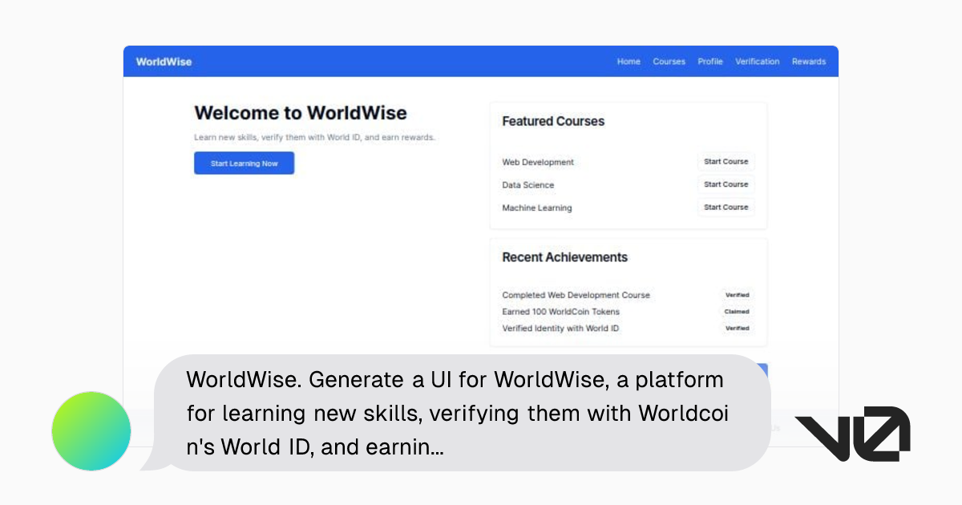The image size is (962, 505).
Task: Start the Machine Learning course
Action: click(x=726, y=207)
